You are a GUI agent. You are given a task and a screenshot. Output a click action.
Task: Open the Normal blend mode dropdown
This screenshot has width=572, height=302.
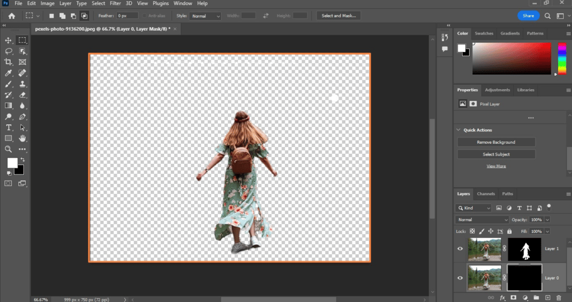coord(482,220)
